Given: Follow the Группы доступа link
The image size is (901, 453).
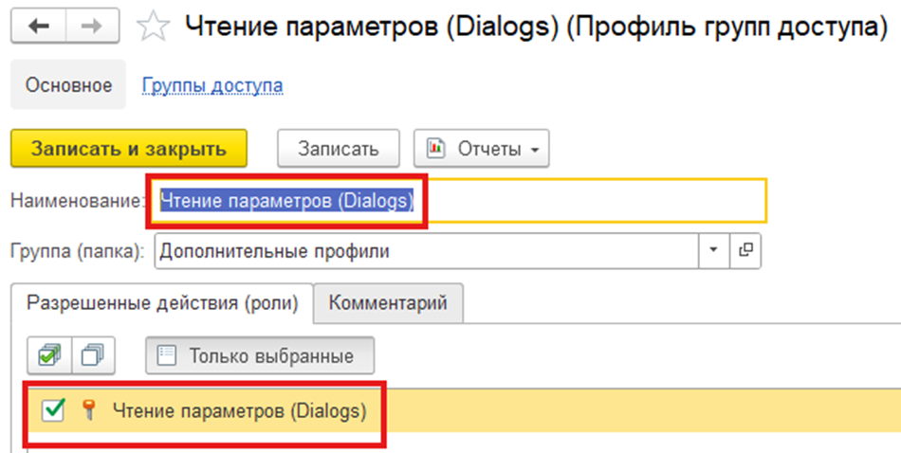Looking at the screenshot, I should pyautogui.click(x=212, y=85).
